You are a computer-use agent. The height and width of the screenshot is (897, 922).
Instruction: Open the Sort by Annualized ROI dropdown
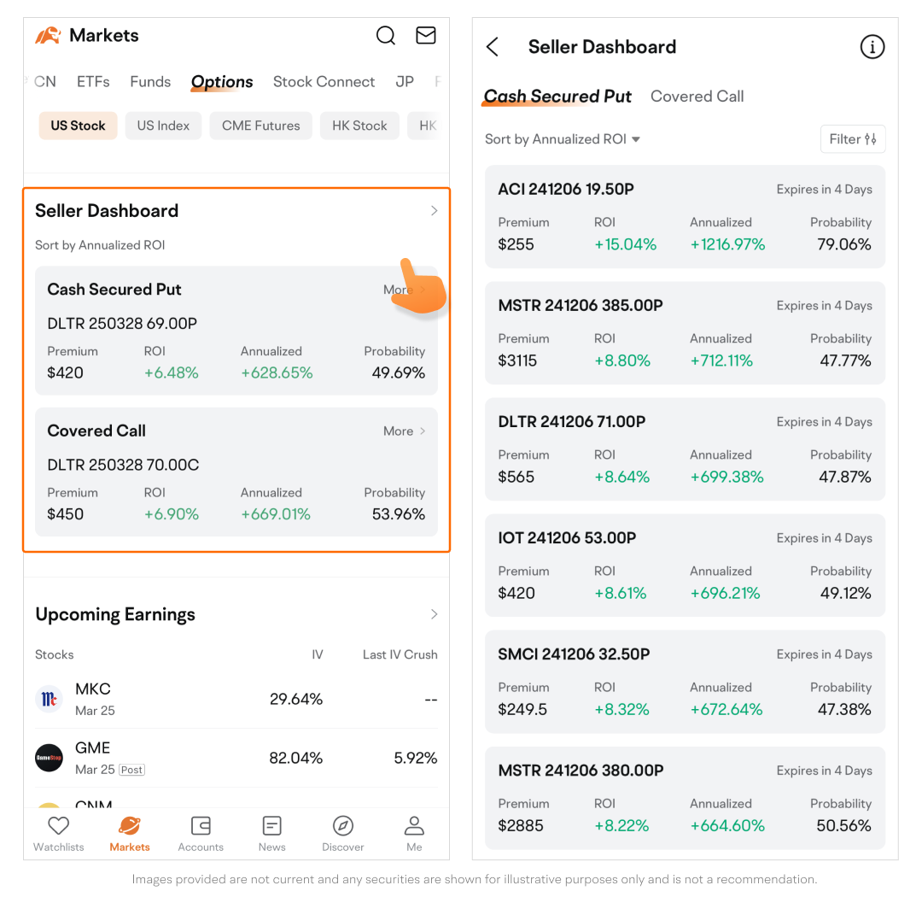[x=563, y=139]
